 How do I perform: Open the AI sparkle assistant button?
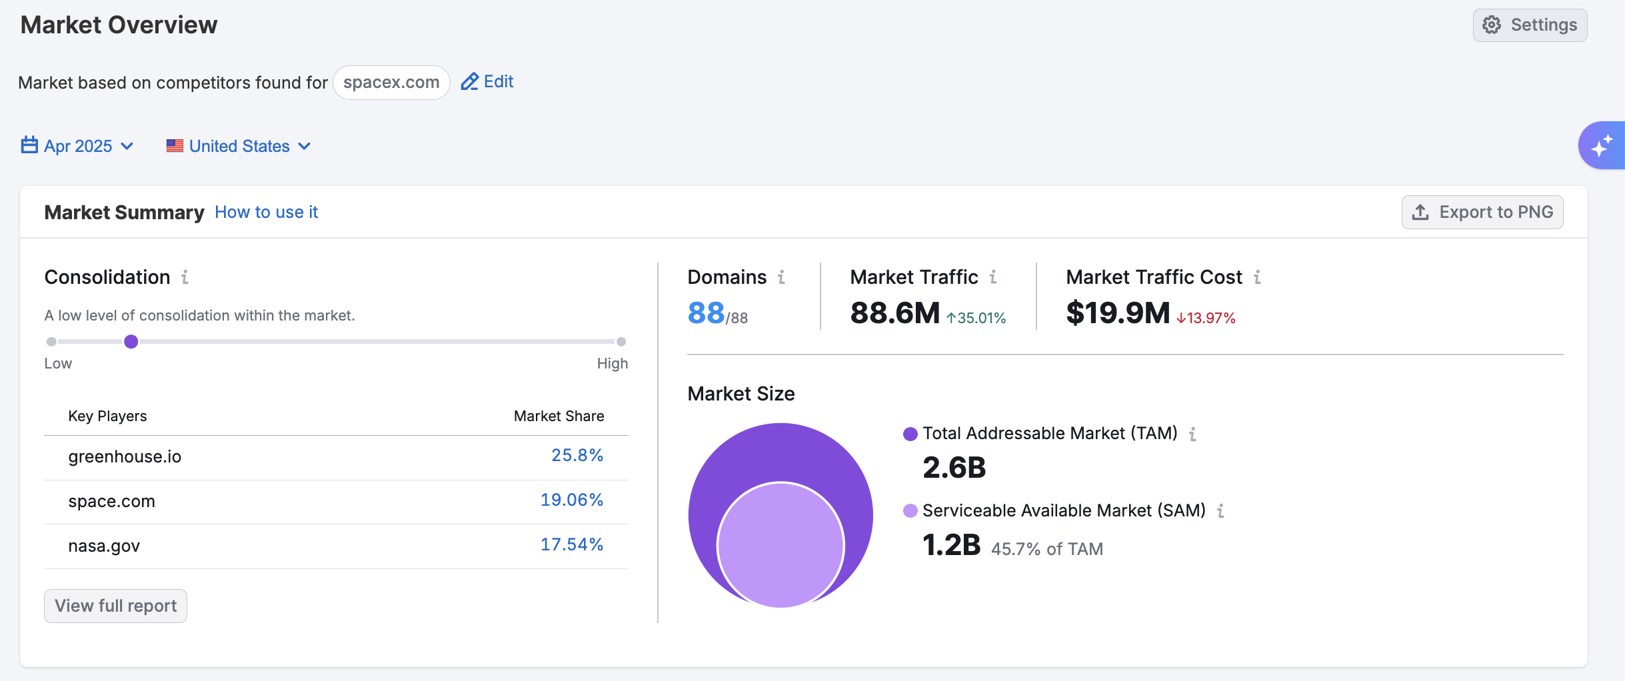tap(1601, 145)
